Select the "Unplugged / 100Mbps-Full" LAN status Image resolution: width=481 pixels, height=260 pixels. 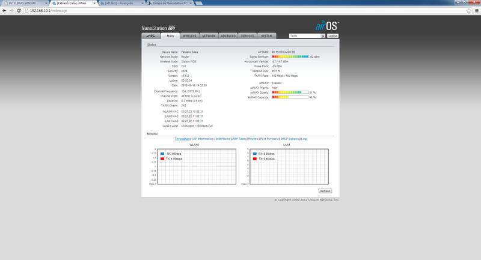197,126
